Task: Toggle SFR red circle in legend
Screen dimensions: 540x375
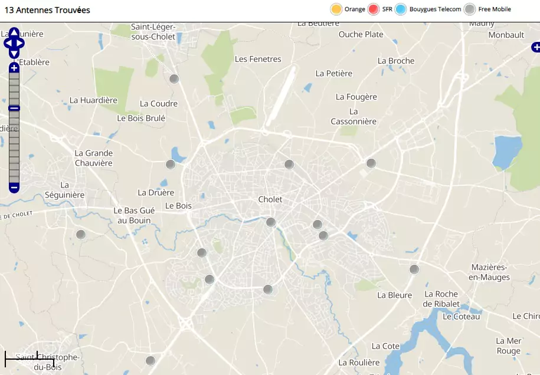Action: pos(374,9)
